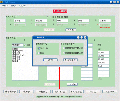The width and height of the screenshot is (120, 101).
Task: Minimize the 他の設定 dialog
Action: point(78,38)
